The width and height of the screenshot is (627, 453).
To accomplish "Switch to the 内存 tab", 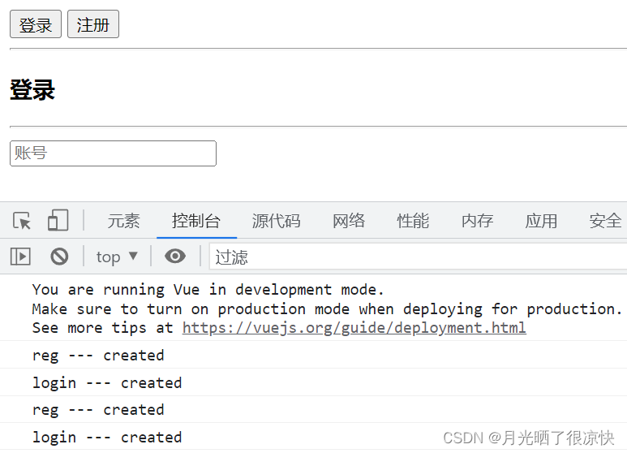I will (x=477, y=221).
